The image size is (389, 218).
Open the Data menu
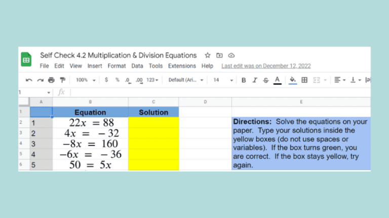tap(137, 66)
